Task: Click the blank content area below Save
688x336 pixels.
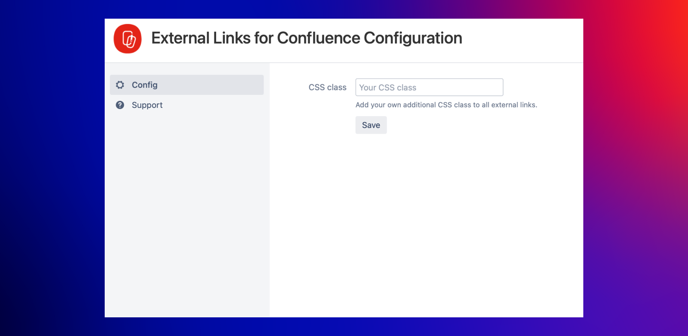Action: tap(426, 224)
